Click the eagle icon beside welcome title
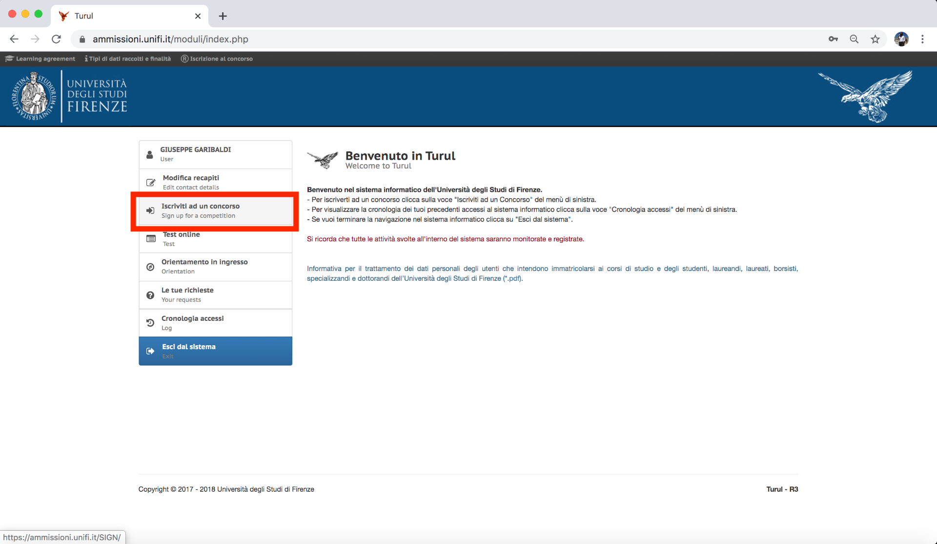The image size is (937, 544). [x=323, y=160]
